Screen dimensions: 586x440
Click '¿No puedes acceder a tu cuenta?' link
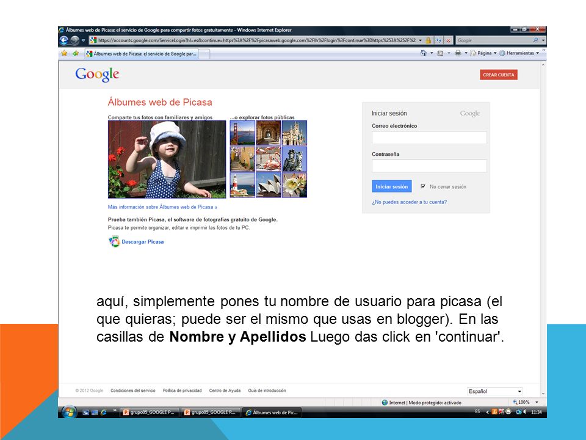[x=409, y=202]
